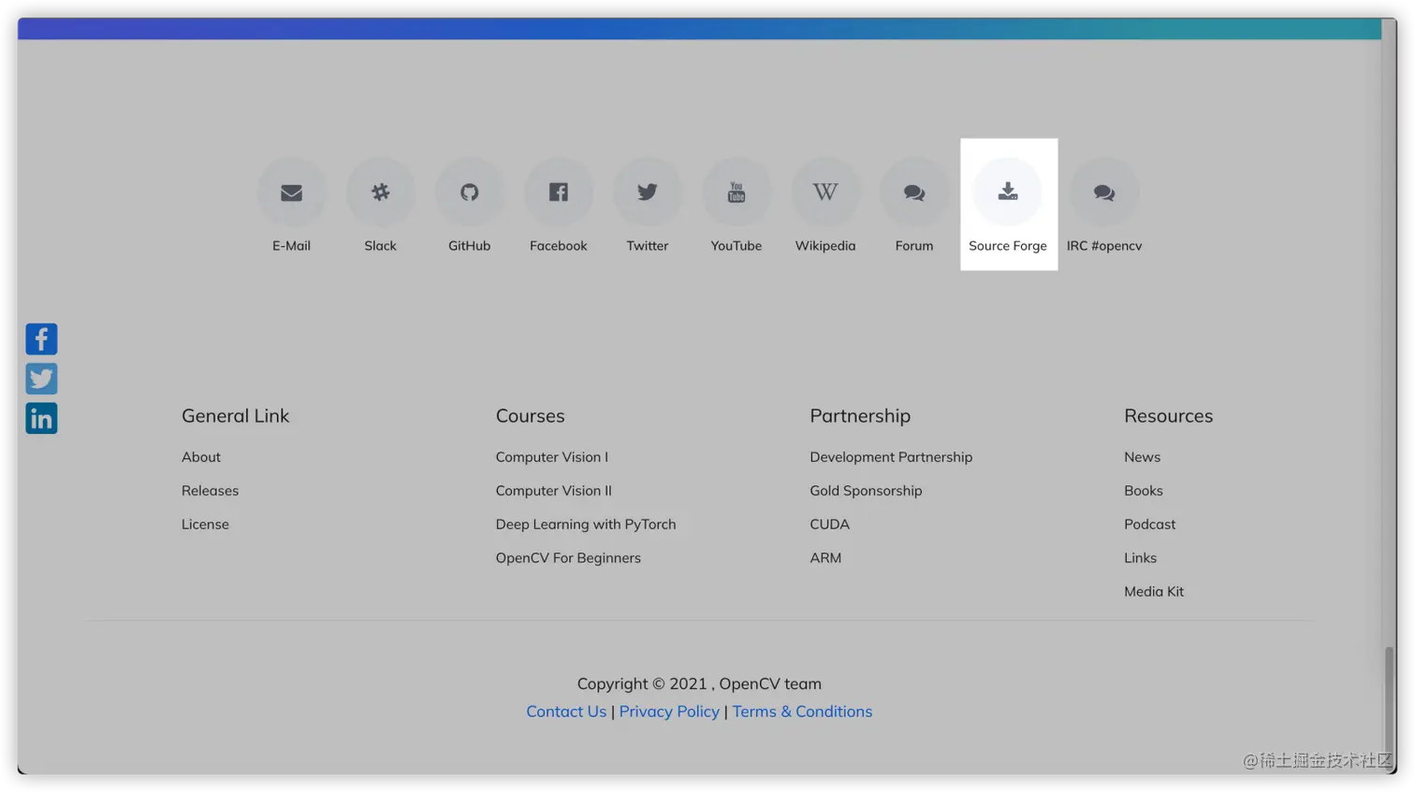The height and width of the screenshot is (792, 1415).
Task: Open the Forum chat icon
Action: click(x=913, y=193)
